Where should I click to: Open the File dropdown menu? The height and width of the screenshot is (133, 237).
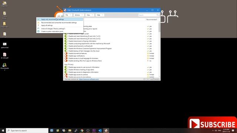coord(68,15)
